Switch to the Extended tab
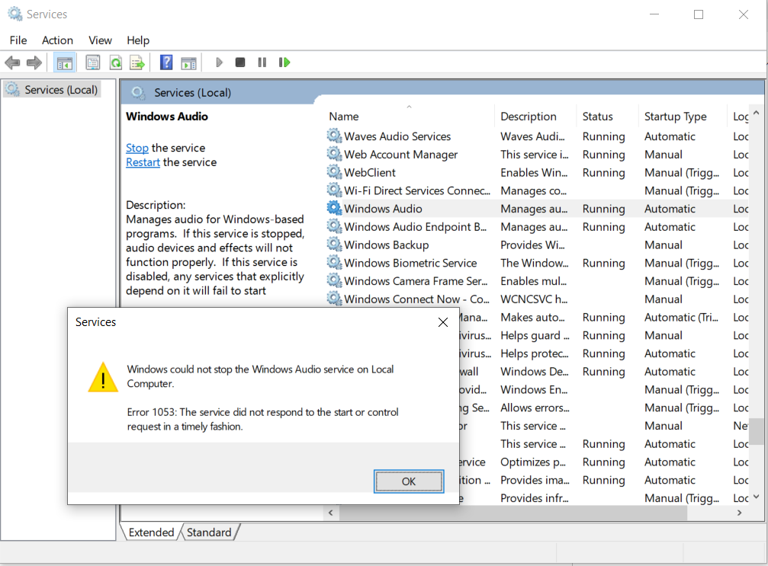 [x=151, y=532]
